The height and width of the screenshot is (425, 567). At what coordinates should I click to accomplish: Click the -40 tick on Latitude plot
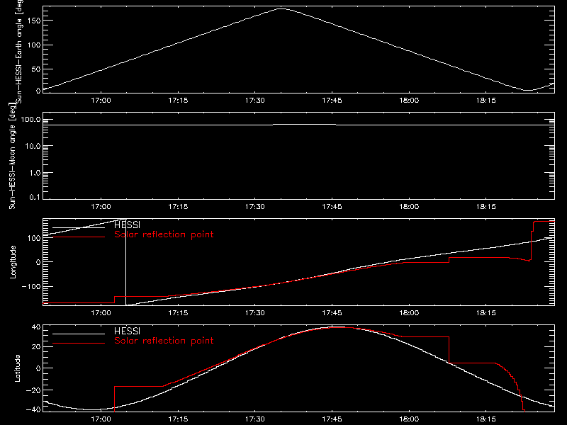33,410
